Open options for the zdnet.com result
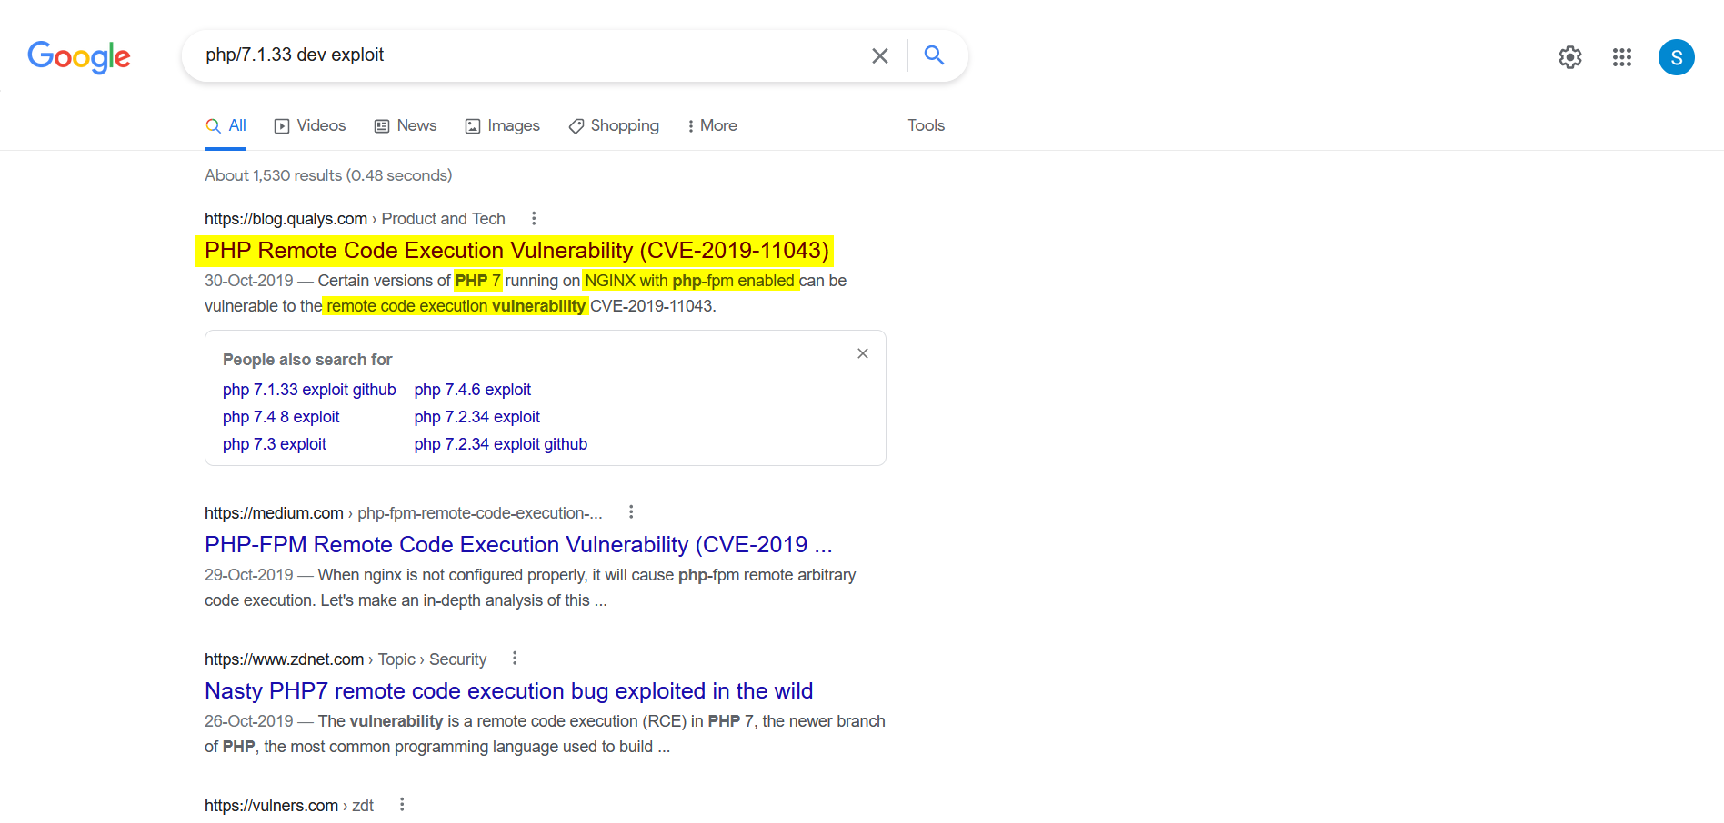This screenshot has height=823, width=1724. point(515,658)
